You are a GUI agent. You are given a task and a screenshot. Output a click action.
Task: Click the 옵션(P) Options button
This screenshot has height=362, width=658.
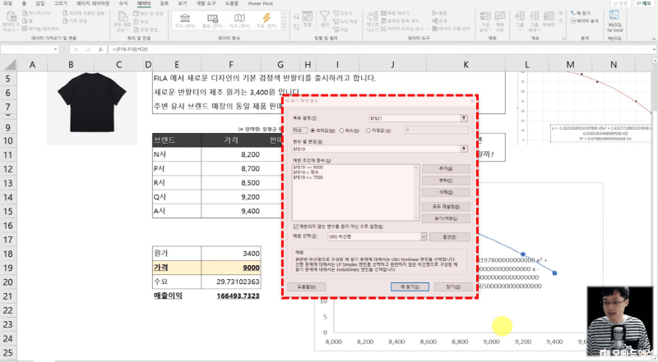click(448, 236)
